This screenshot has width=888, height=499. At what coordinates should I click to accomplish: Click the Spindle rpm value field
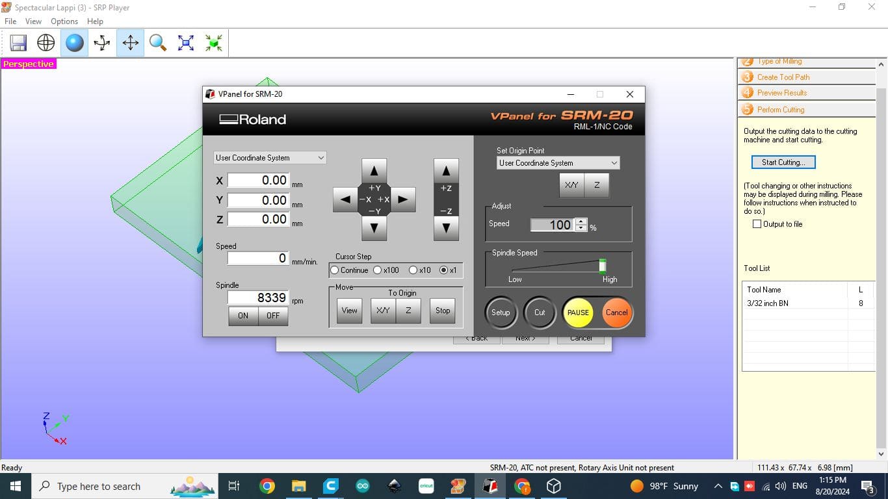(257, 298)
